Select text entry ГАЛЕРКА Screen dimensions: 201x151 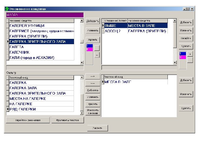pos(41,82)
